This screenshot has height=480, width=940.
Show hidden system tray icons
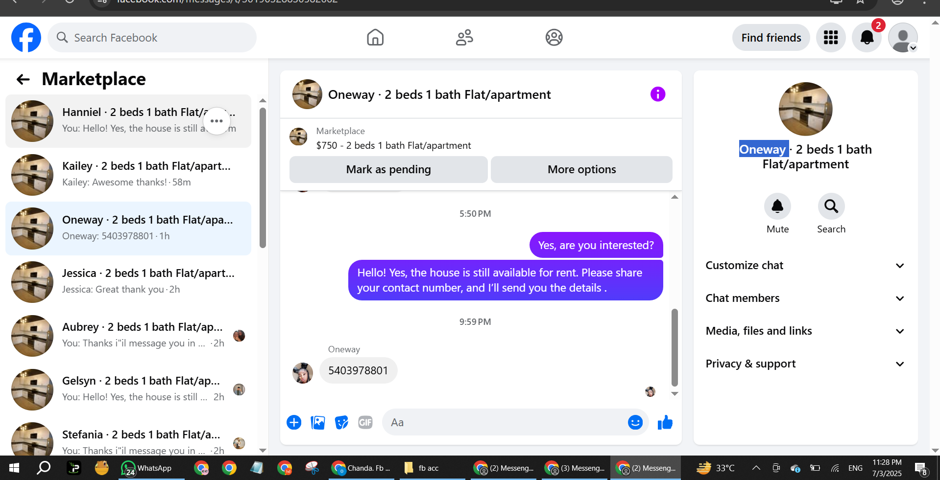(756, 468)
